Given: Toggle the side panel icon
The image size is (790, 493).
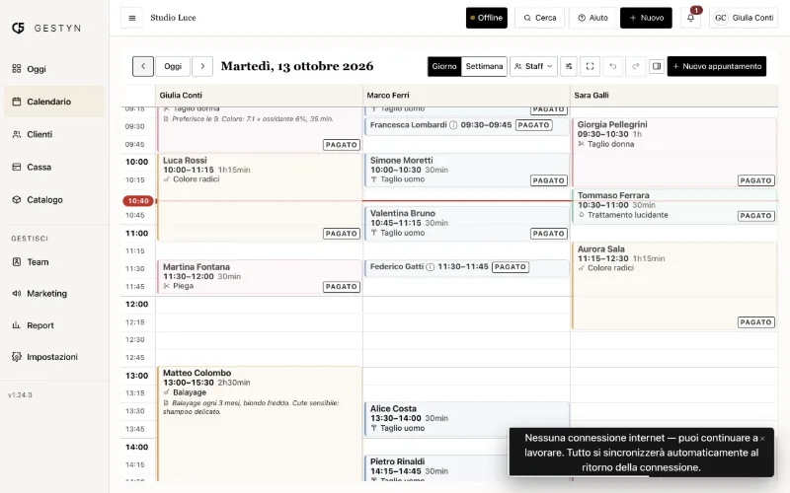Looking at the screenshot, I should [x=657, y=66].
